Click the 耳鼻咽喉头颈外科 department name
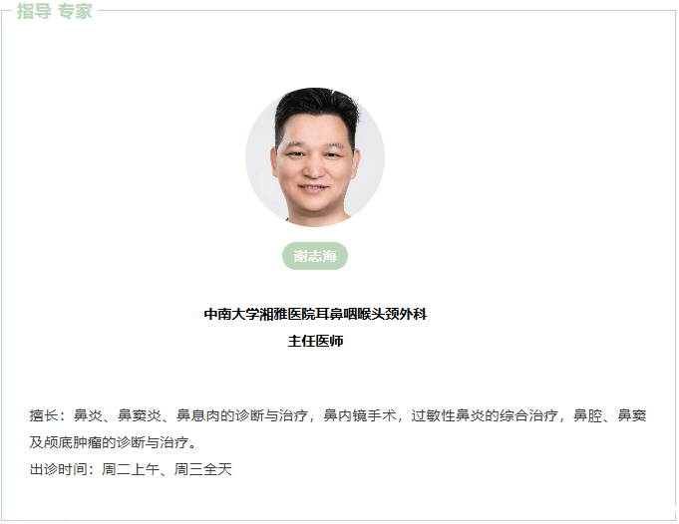Image resolution: width=679 pixels, height=524 pixels. [x=372, y=314]
